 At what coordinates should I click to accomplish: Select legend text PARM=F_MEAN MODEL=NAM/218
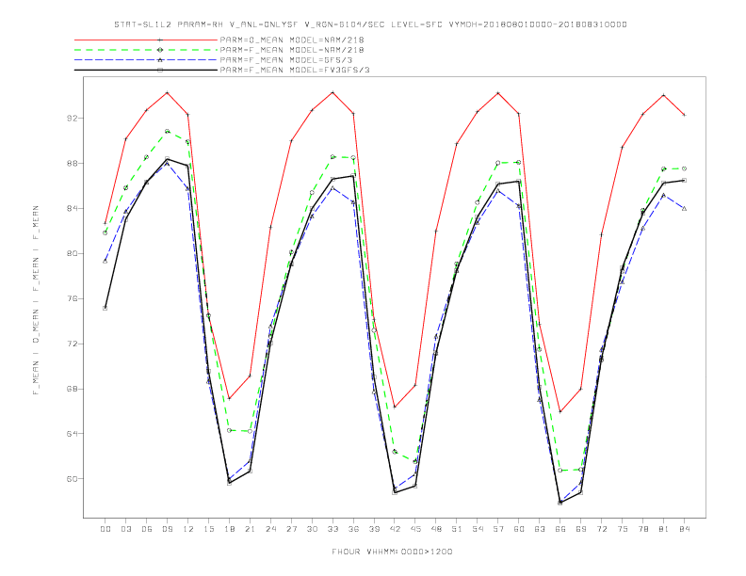point(292,50)
